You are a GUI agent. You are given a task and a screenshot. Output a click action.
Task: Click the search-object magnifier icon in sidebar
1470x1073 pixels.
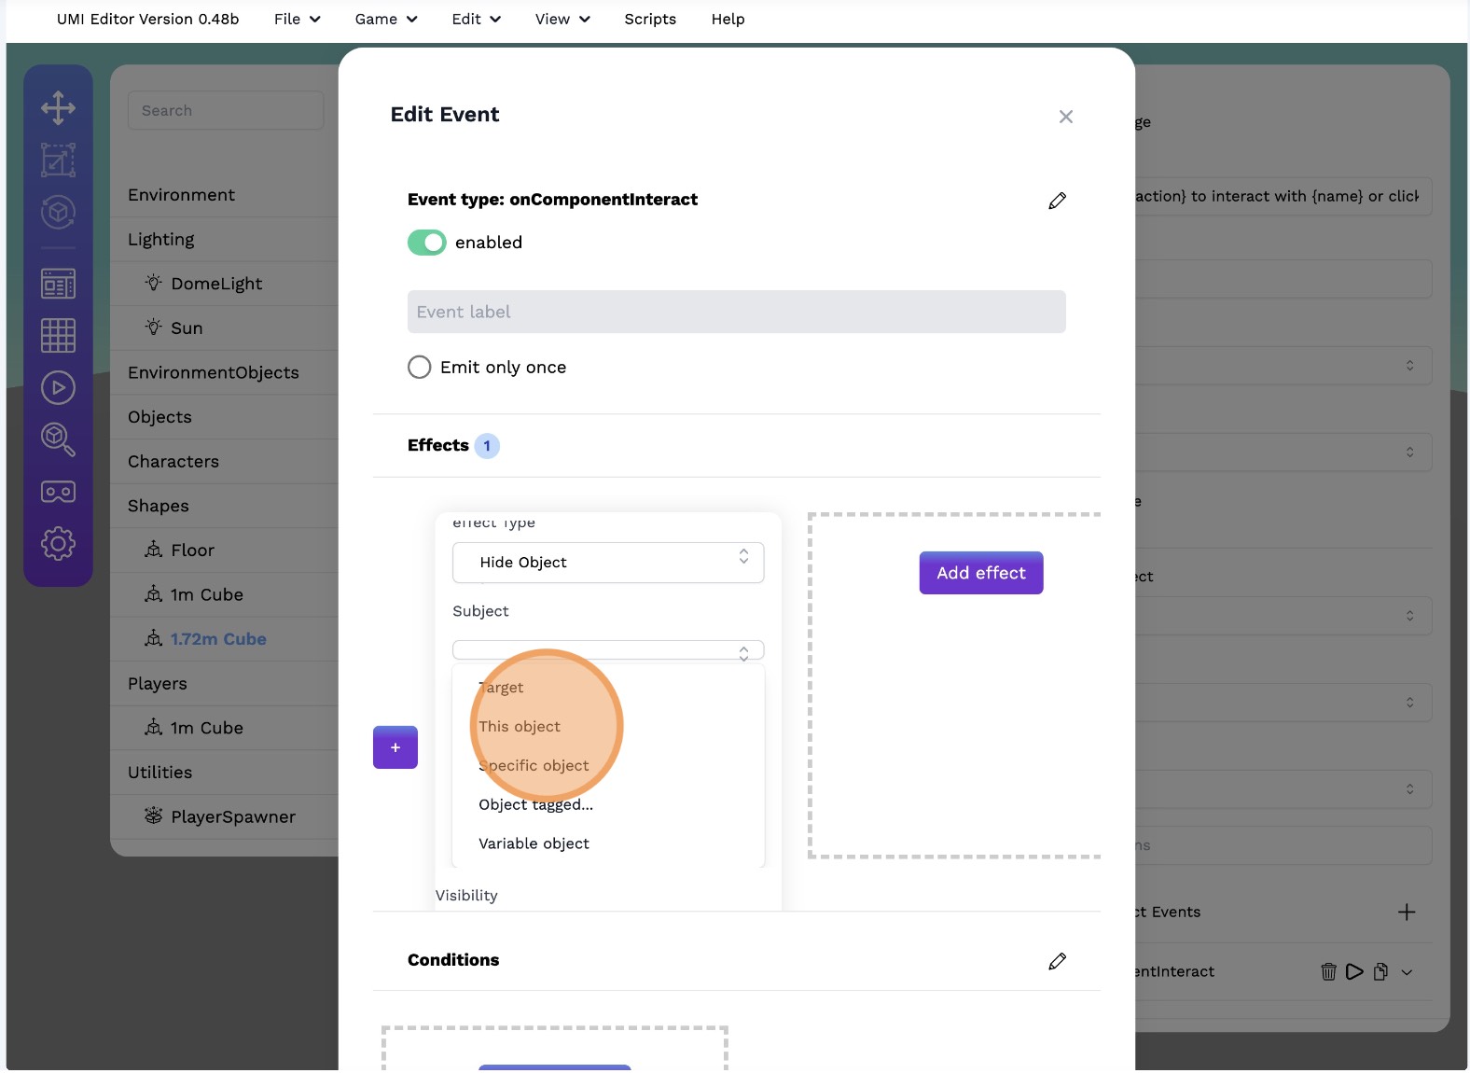[58, 439]
